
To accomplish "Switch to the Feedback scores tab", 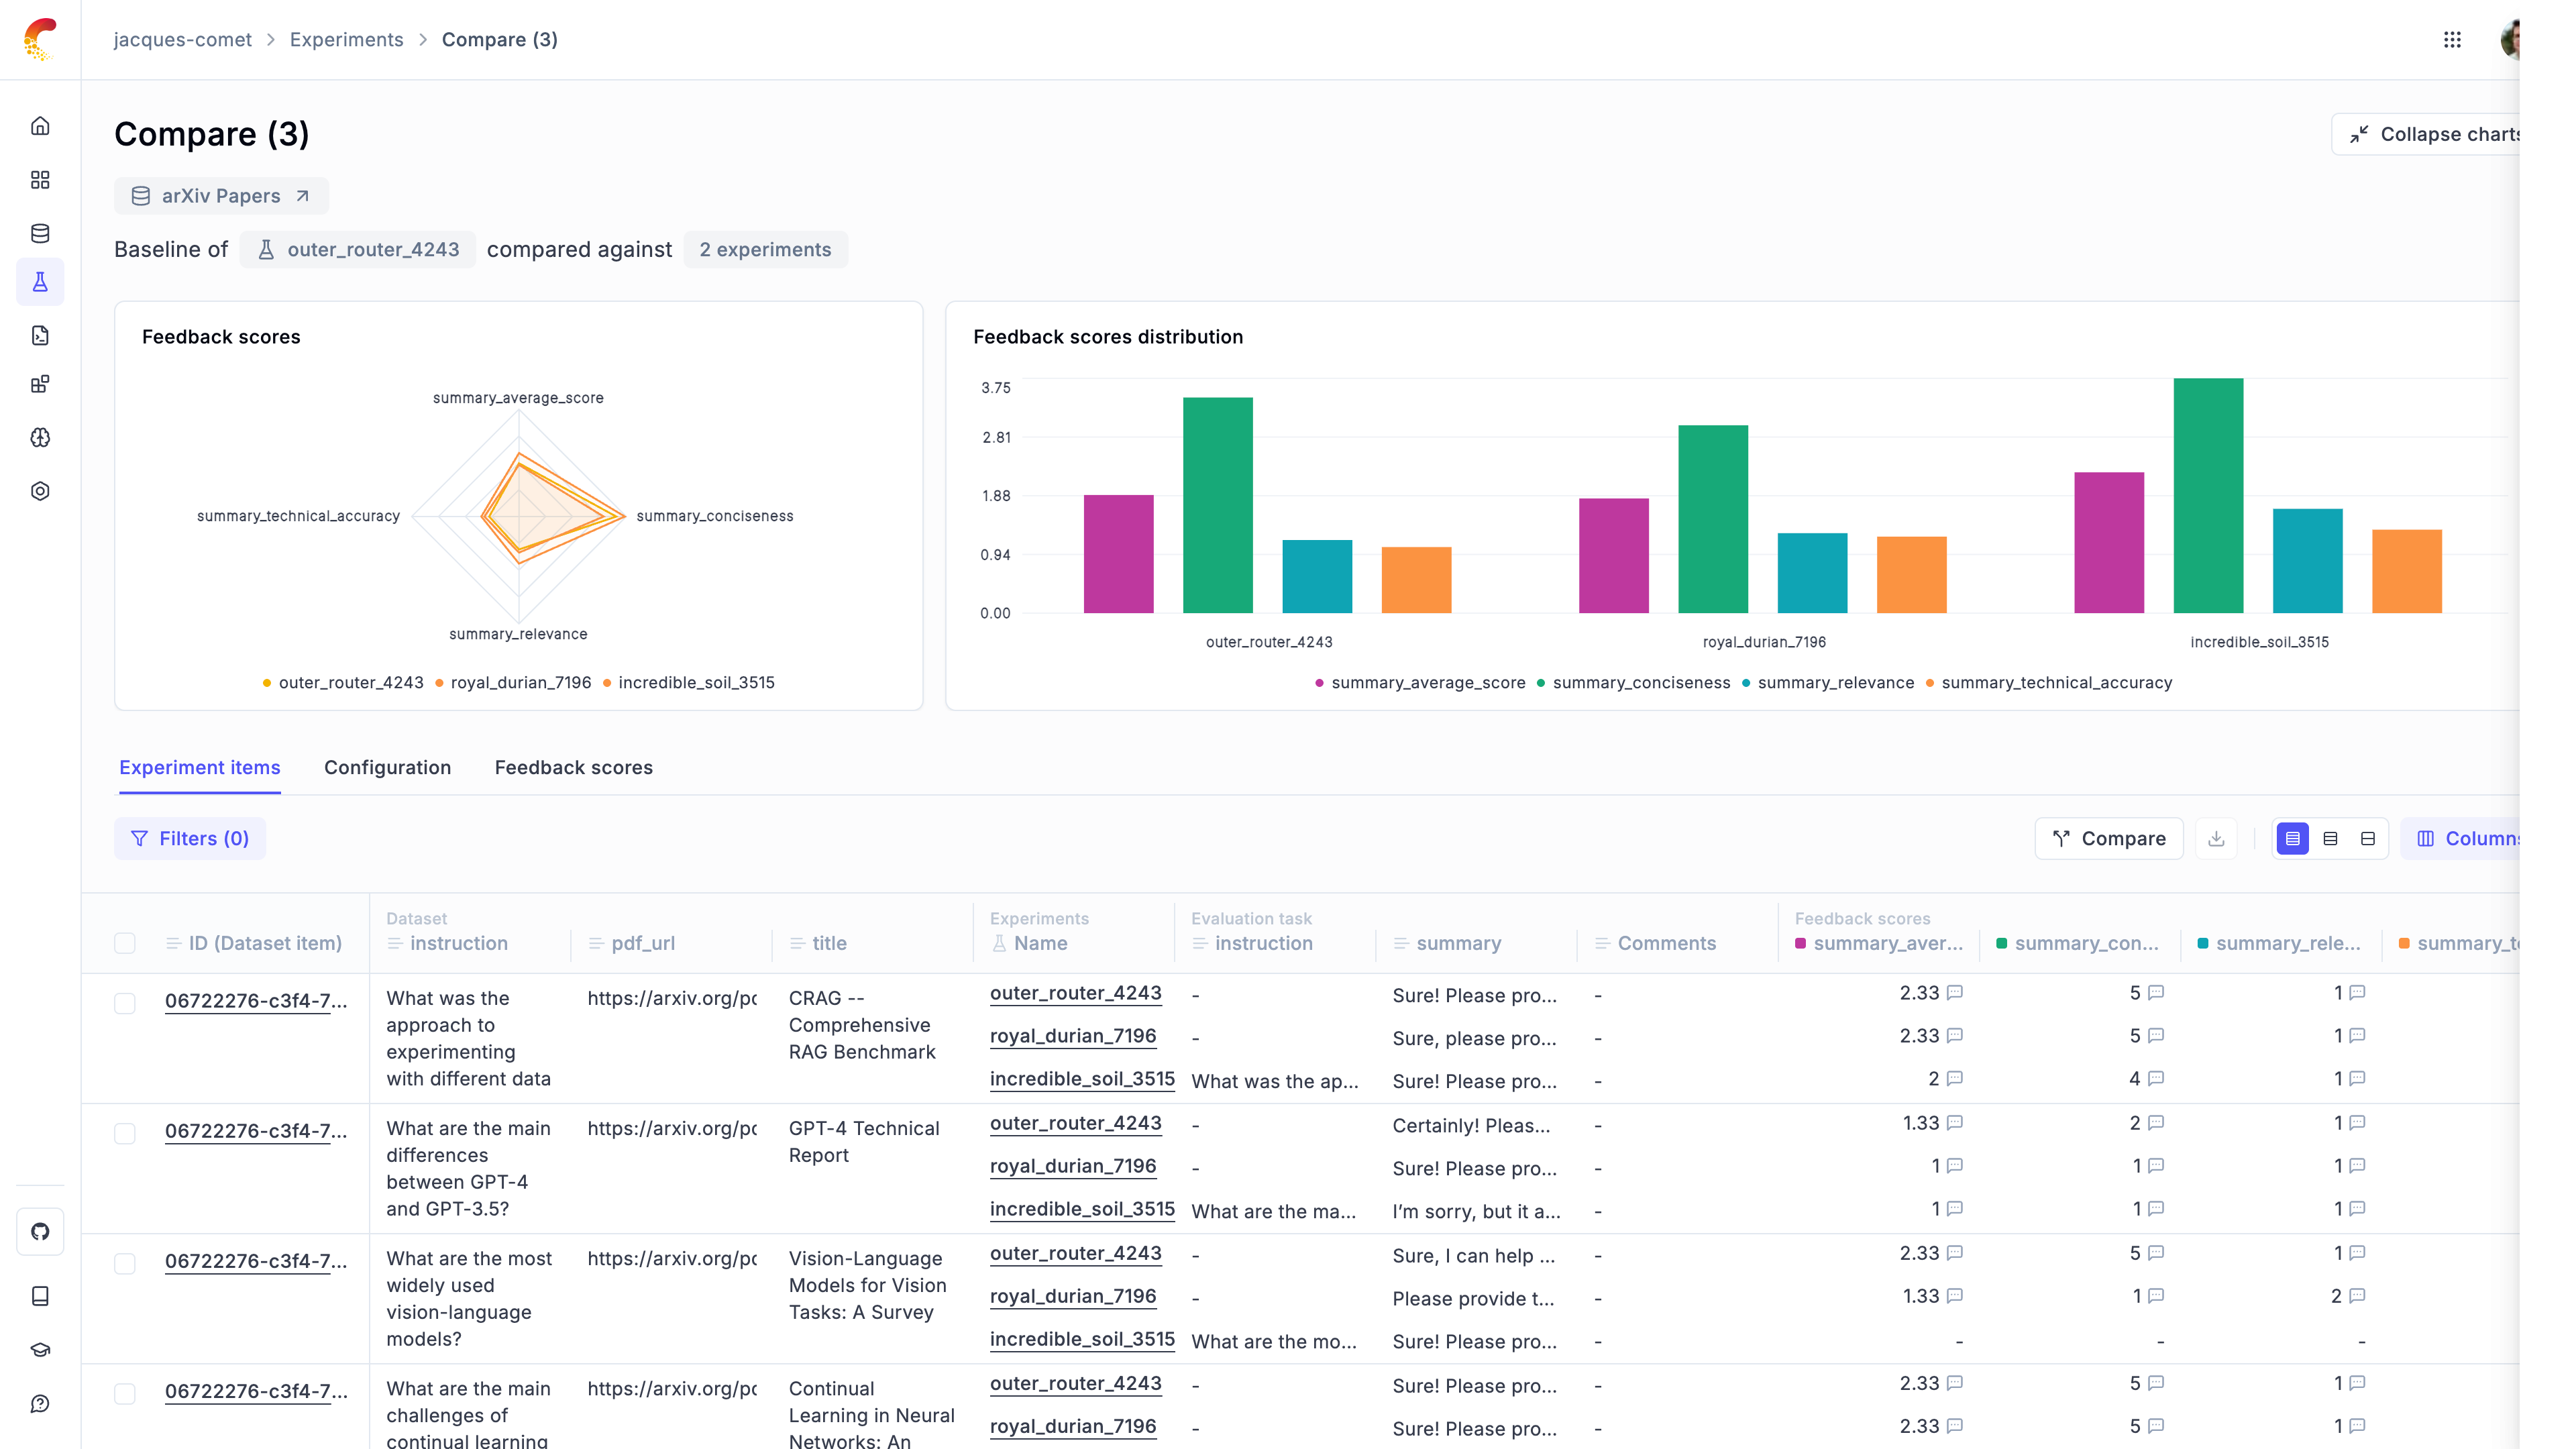I will 573,767.
